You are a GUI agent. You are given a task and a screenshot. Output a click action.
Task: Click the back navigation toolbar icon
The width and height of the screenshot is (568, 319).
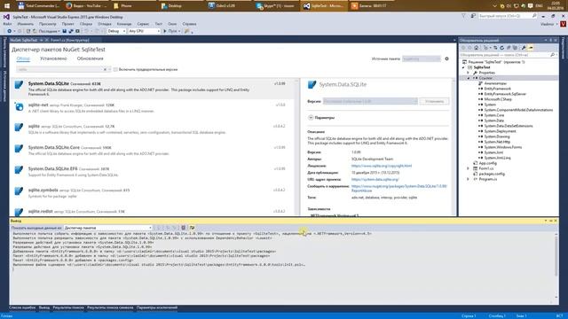click(x=10, y=31)
